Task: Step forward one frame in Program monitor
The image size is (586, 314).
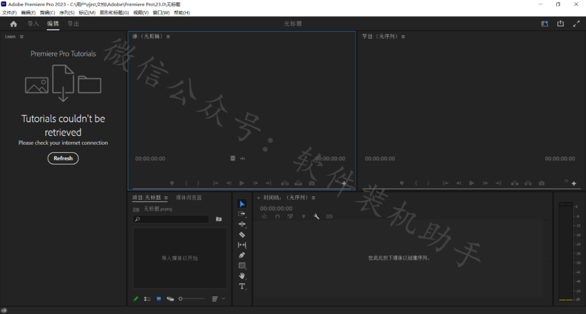Action: pyautogui.click(x=486, y=183)
